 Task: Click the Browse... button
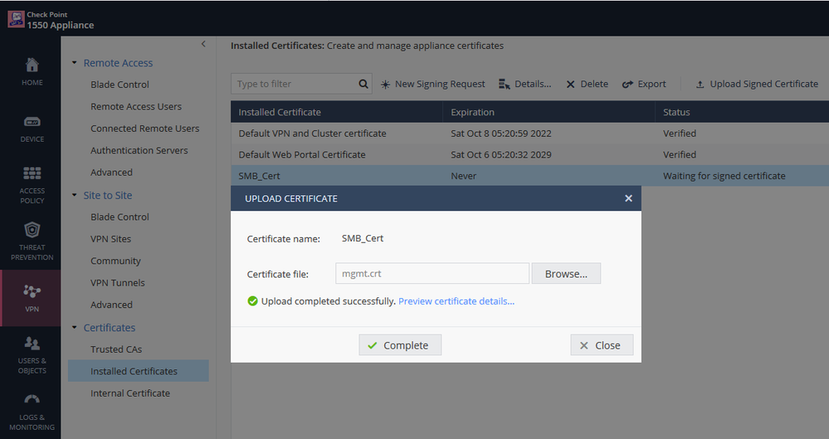click(566, 274)
